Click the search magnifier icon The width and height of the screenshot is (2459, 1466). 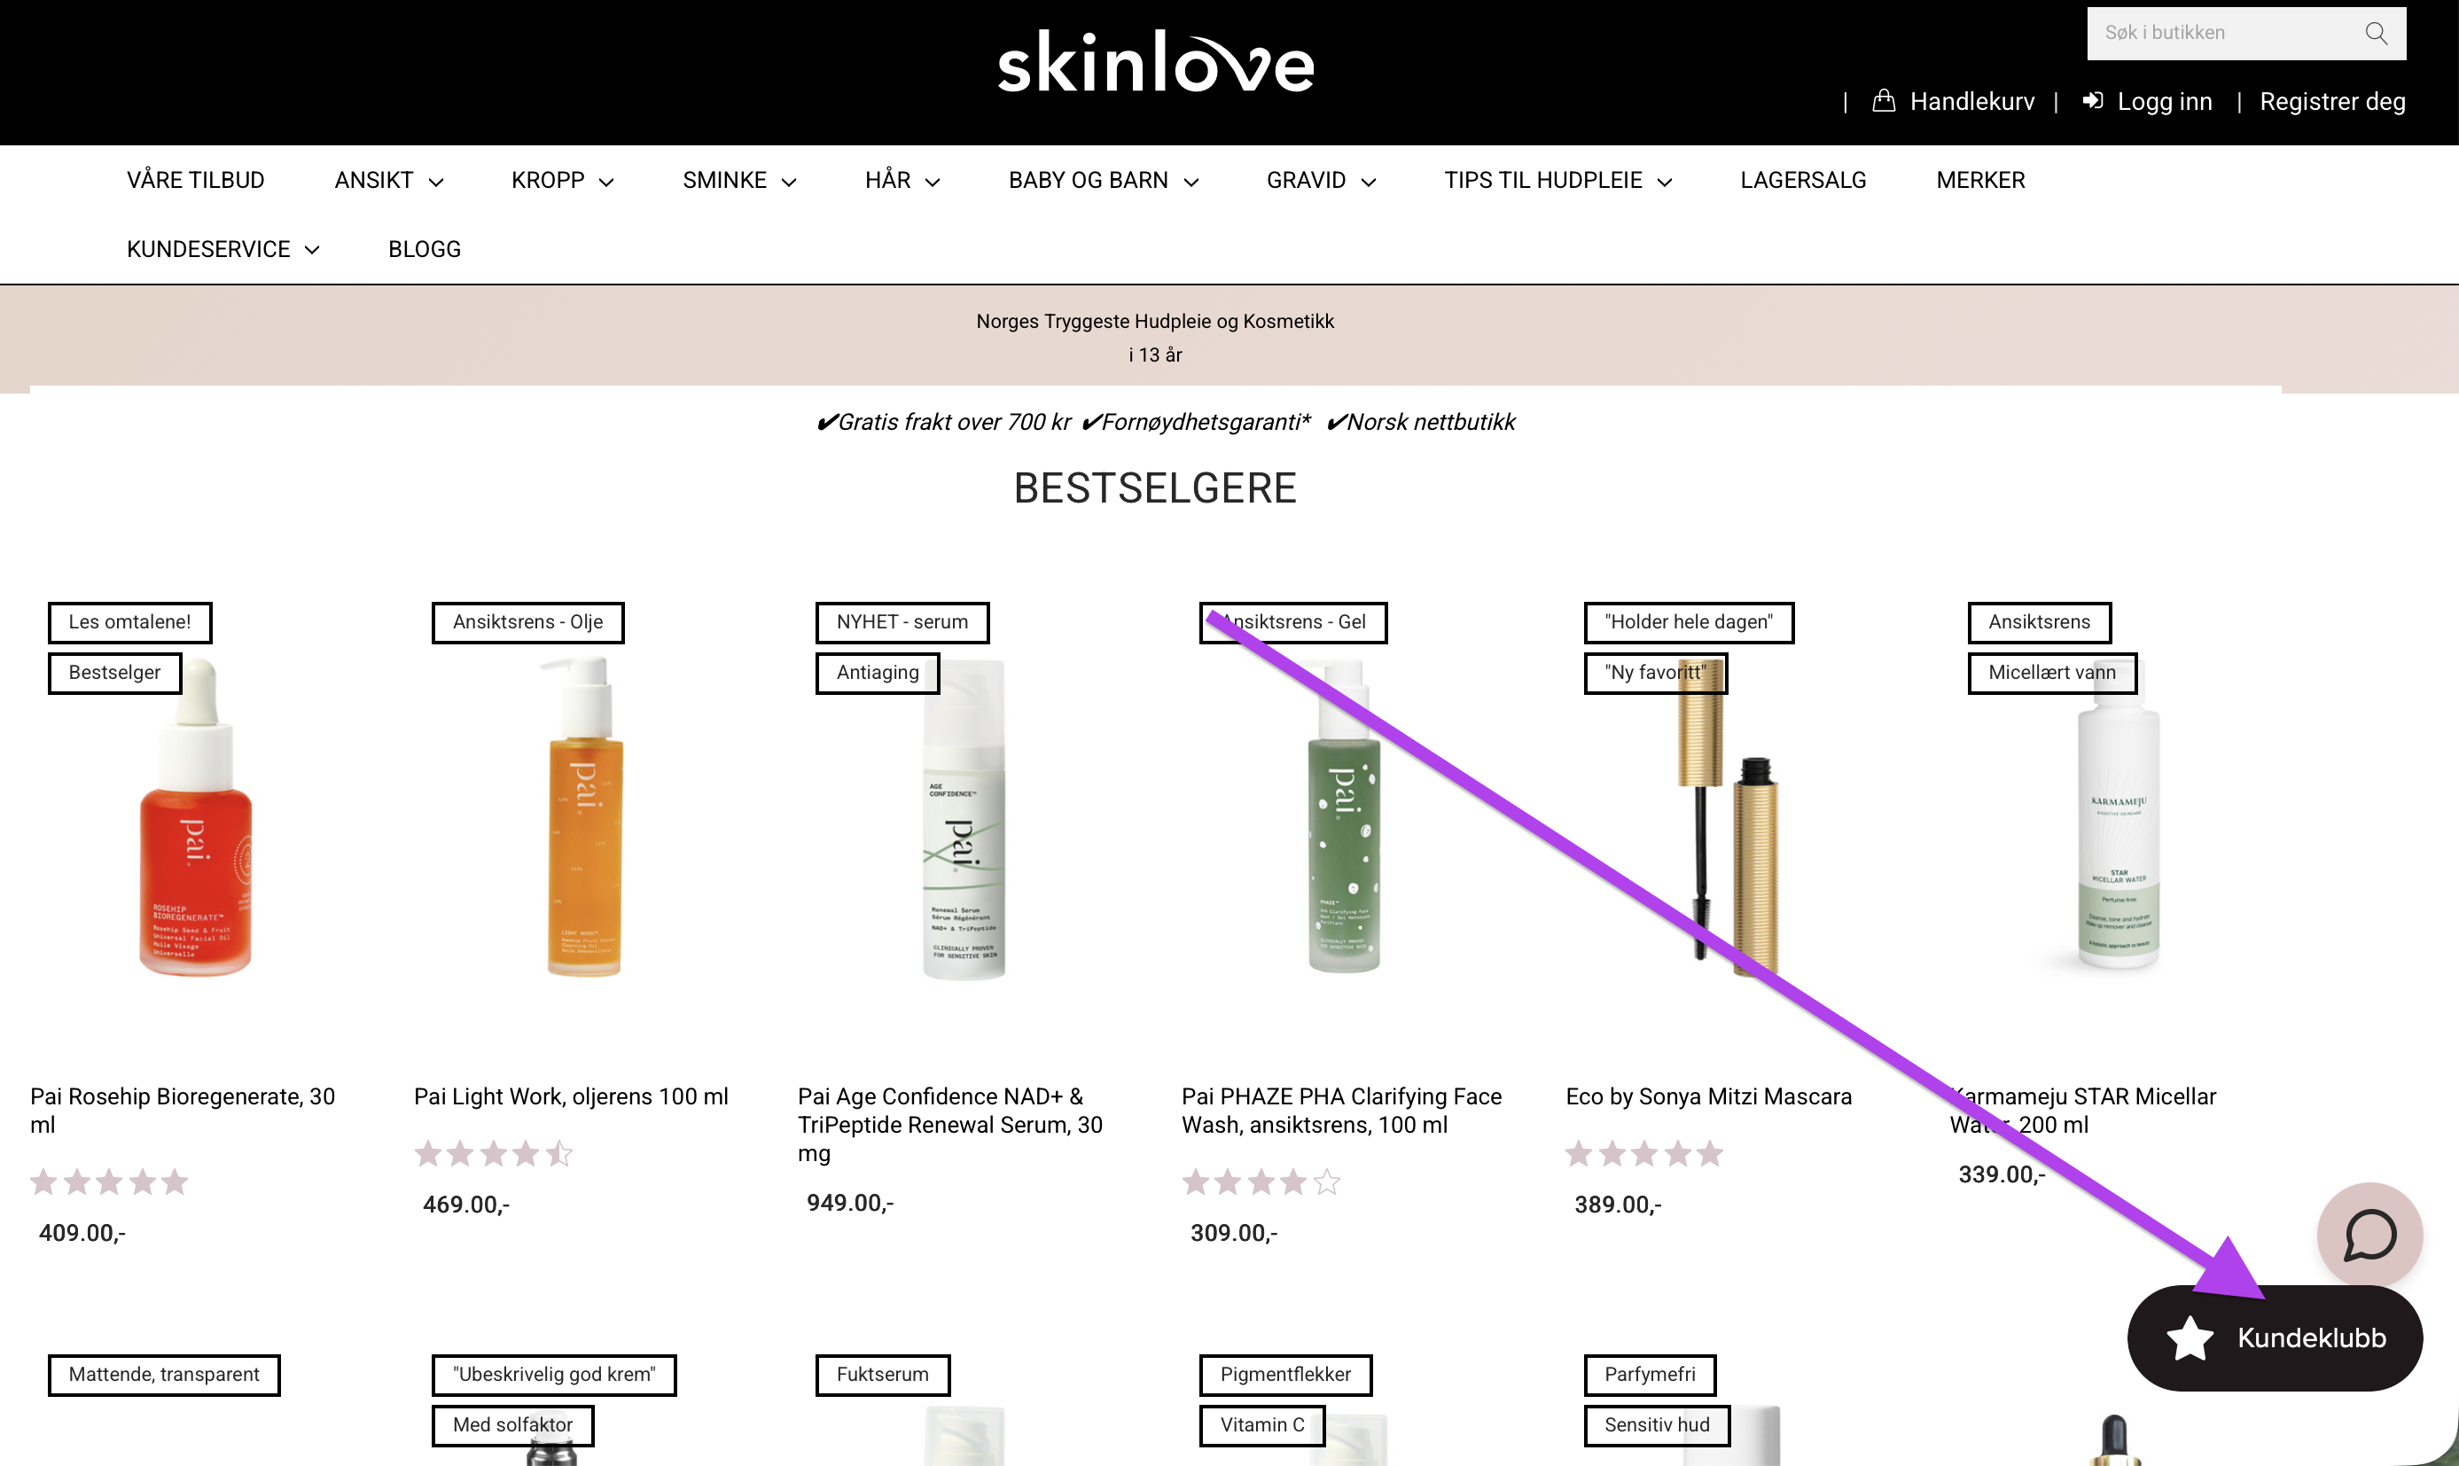(2376, 34)
